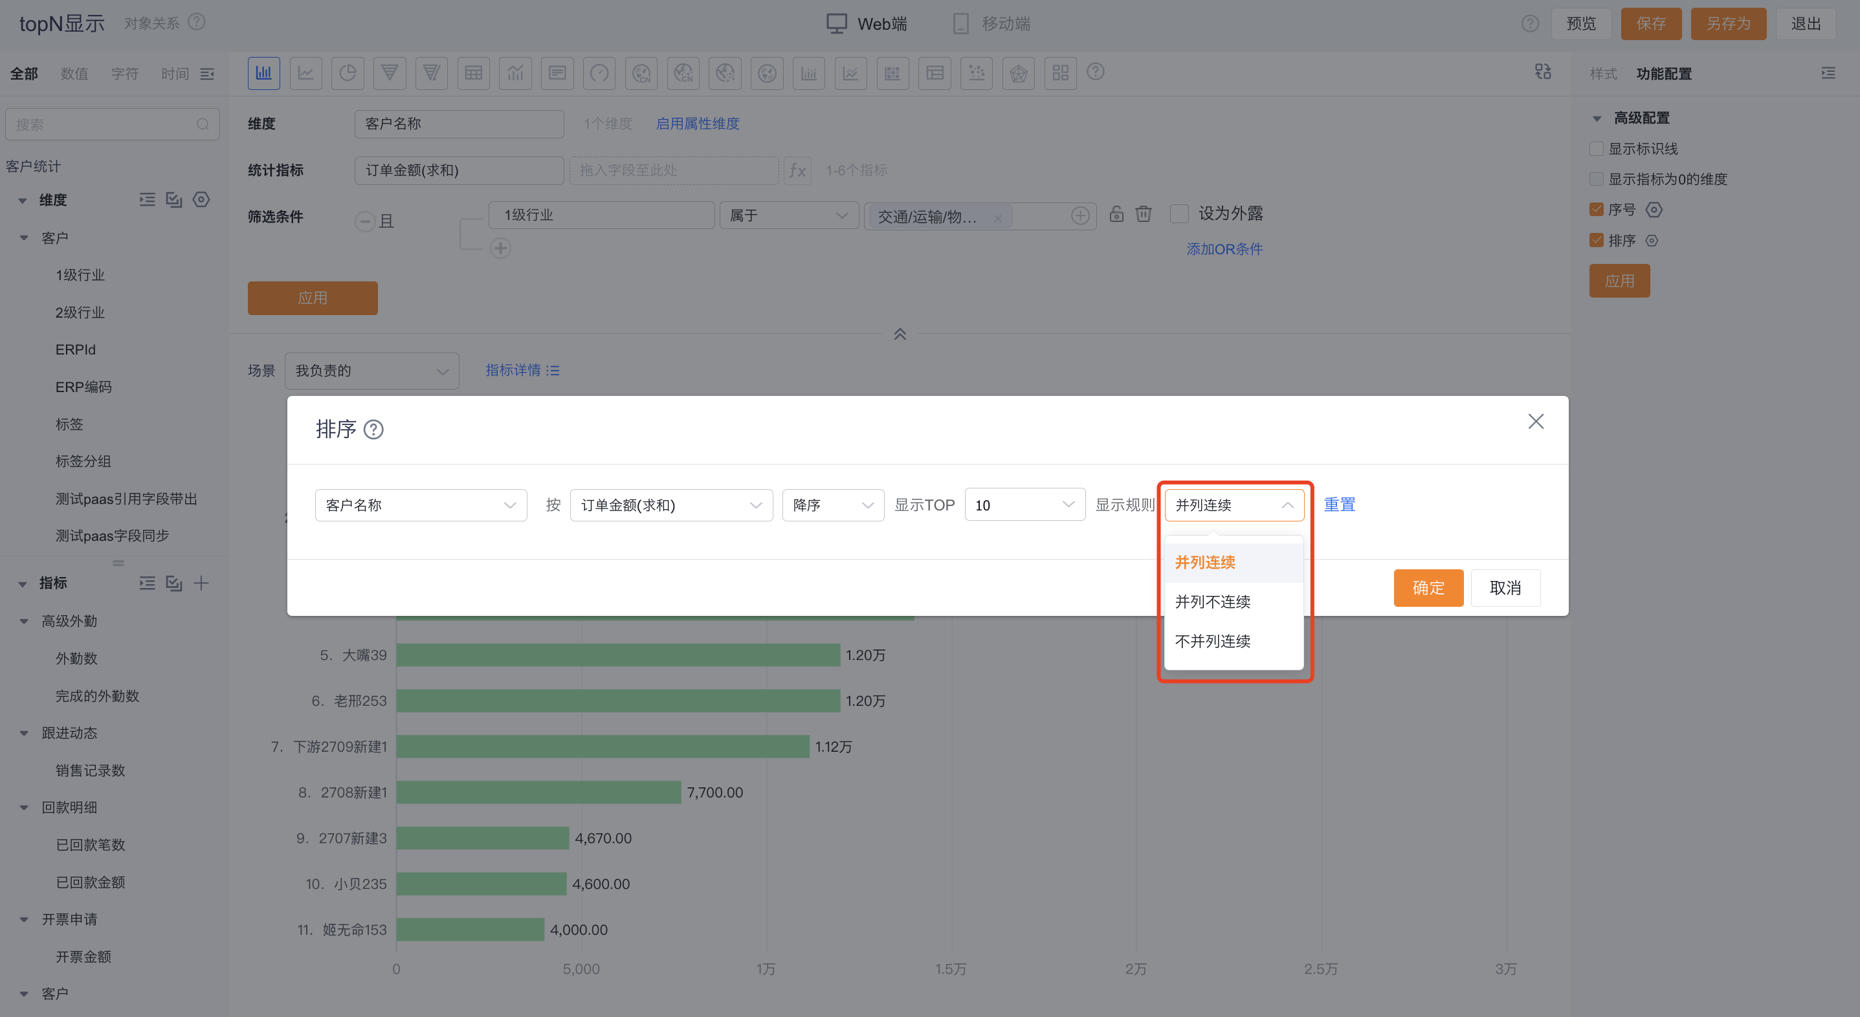The width and height of the screenshot is (1860, 1017).
Task: Choose the radar chart type icon
Action: click(x=1019, y=73)
